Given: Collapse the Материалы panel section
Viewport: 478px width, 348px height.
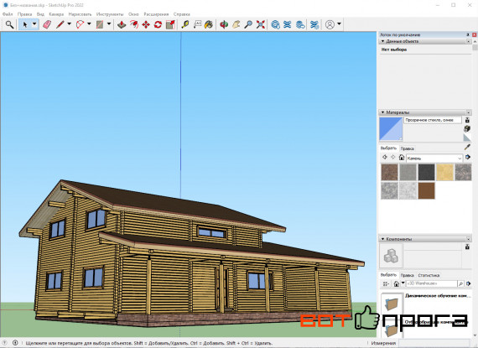Looking at the screenshot, I should [383, 112].
